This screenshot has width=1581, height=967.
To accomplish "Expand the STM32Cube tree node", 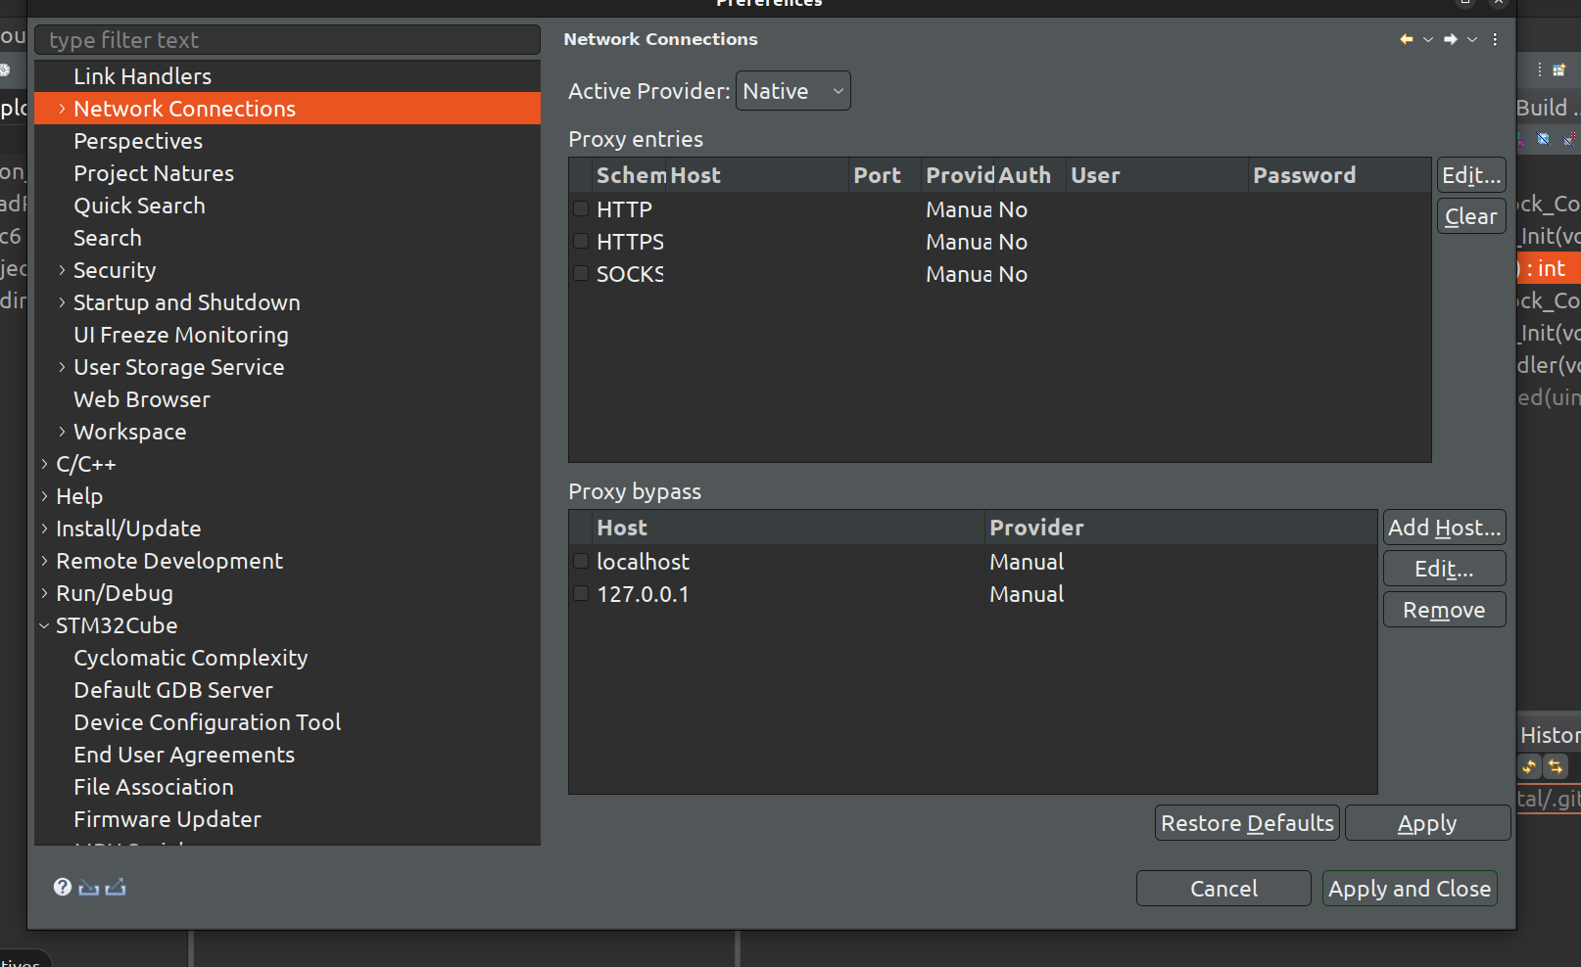I will coord(43,625).
